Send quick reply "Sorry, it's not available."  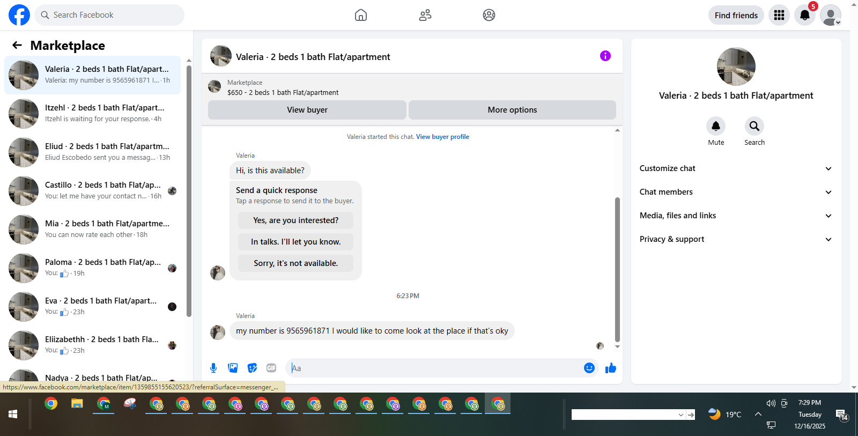pos(295,263)
